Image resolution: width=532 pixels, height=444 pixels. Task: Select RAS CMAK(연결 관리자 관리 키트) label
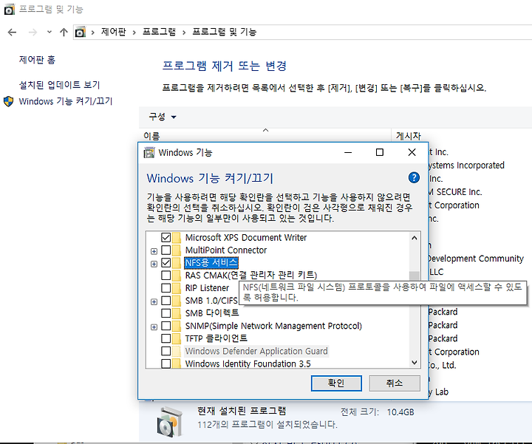click(x=251, y=275)
